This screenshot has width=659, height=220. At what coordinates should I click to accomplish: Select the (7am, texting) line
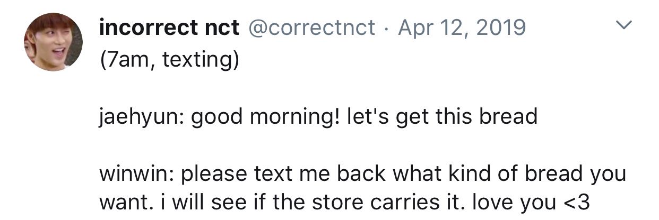pyautogui.click(x=169, y=61)
